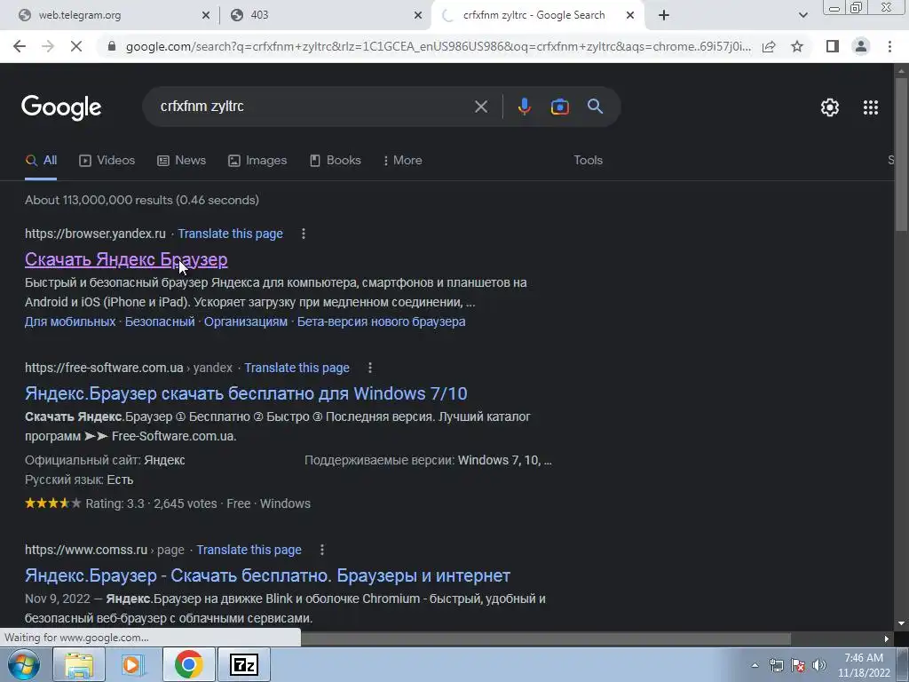The height and width of the screenshot is (682, 909).
Task: Open the Windows Start menu
Action: tap(23, 665)
